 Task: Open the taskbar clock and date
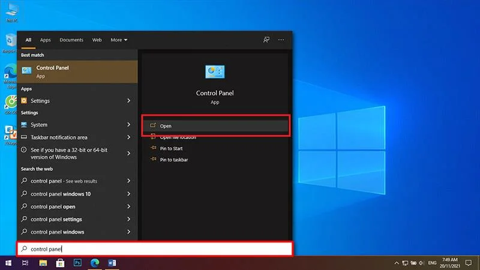tap(449, 263)
